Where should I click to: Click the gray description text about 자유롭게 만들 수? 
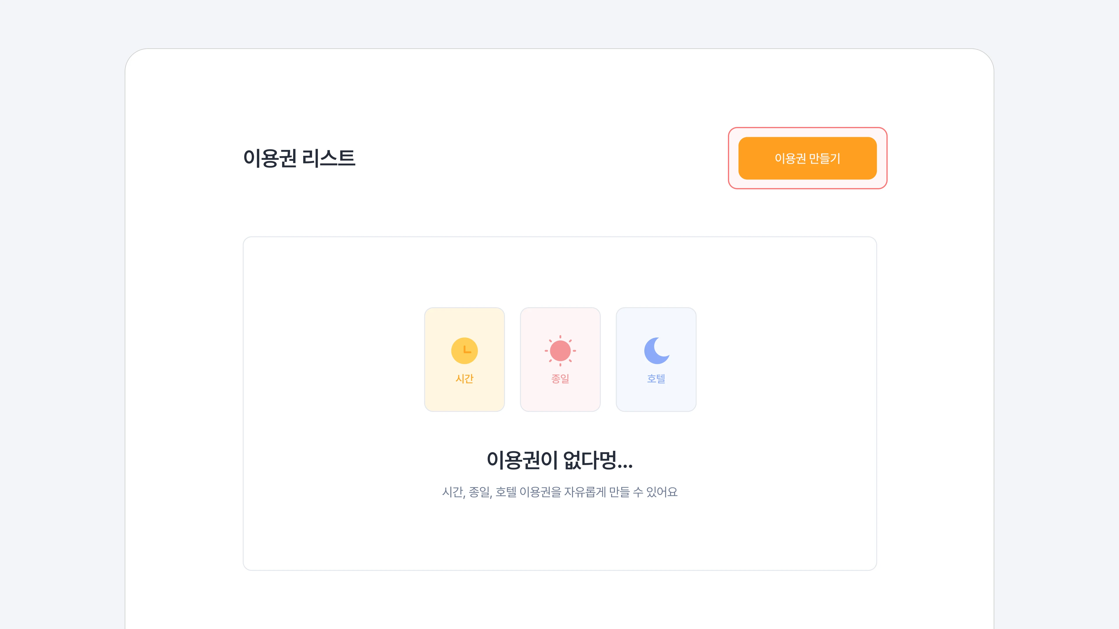559,492
